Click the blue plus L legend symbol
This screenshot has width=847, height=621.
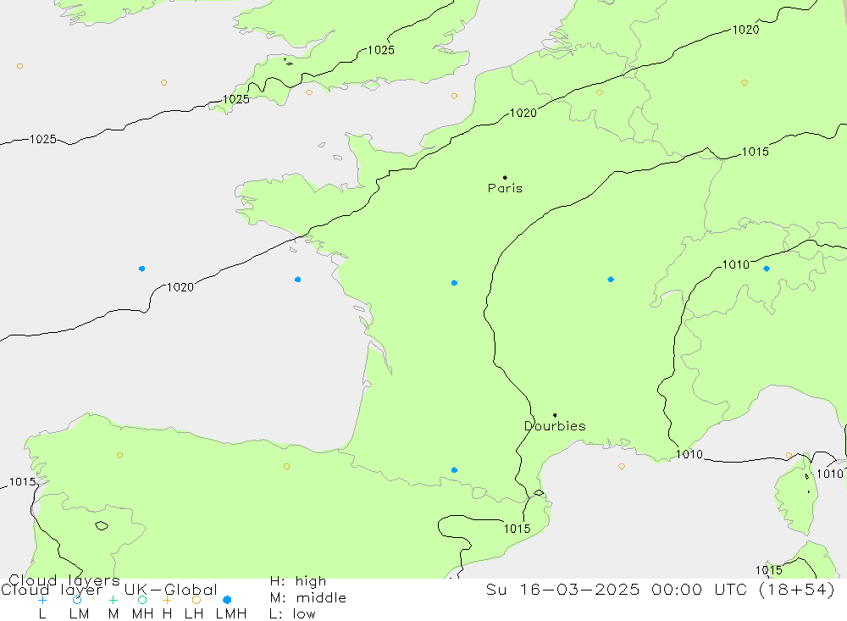click(42, 600)
